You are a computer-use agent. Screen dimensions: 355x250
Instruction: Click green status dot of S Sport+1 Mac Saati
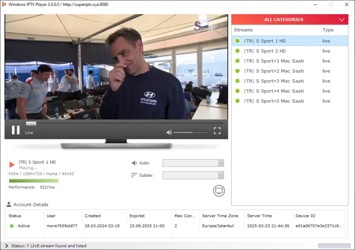[238, 61]
